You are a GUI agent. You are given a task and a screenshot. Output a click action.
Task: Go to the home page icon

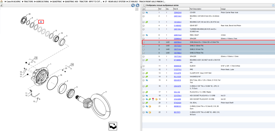tap(1, 1)
